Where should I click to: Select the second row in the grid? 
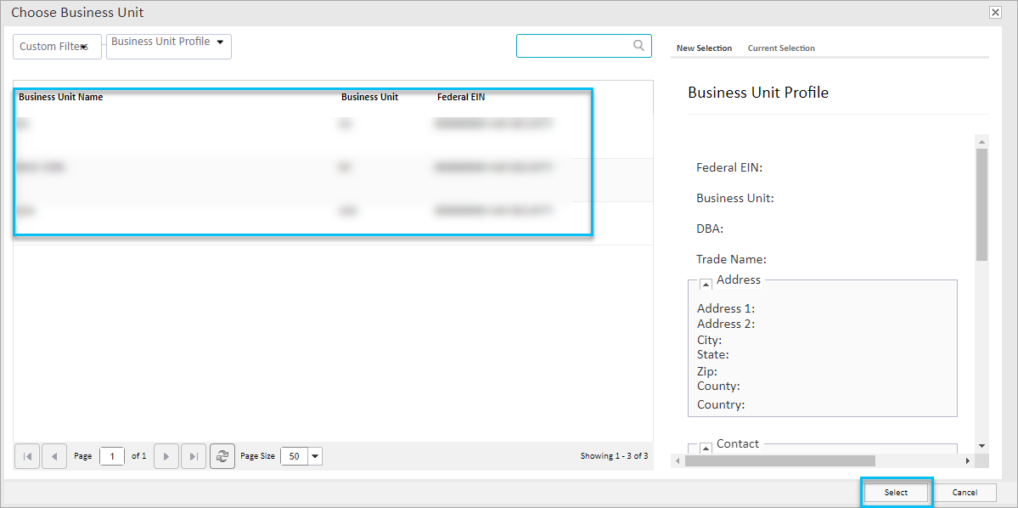170,167
